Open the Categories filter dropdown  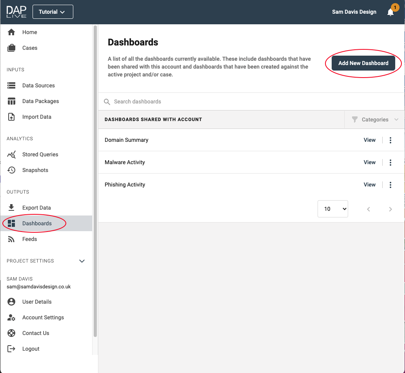(x=375, y=120)
